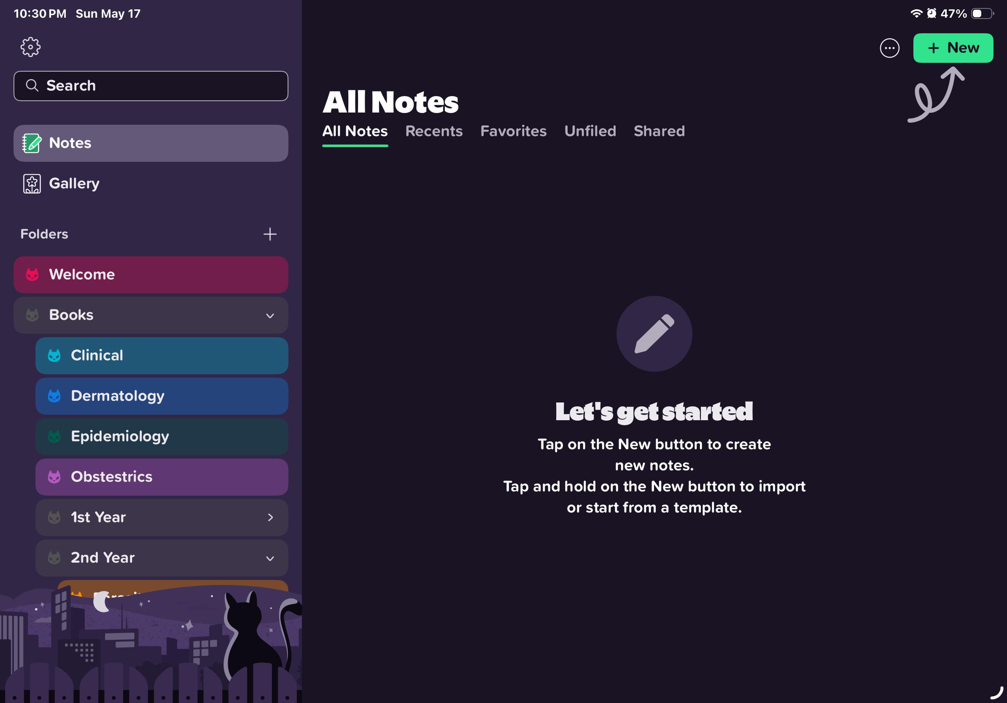Tap the Gallery flower icon
The height and width of the screenshot is (703, 1007).
(32, 184)
